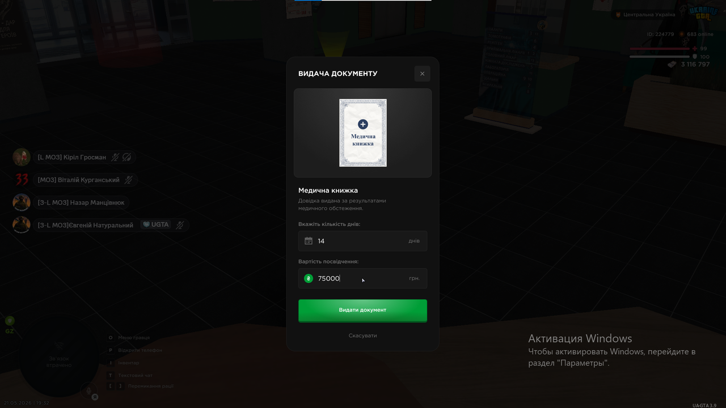726x408 pixels.
Task: Click the Зв'язок втрачено no-signal icon
Action: [59, 346]
